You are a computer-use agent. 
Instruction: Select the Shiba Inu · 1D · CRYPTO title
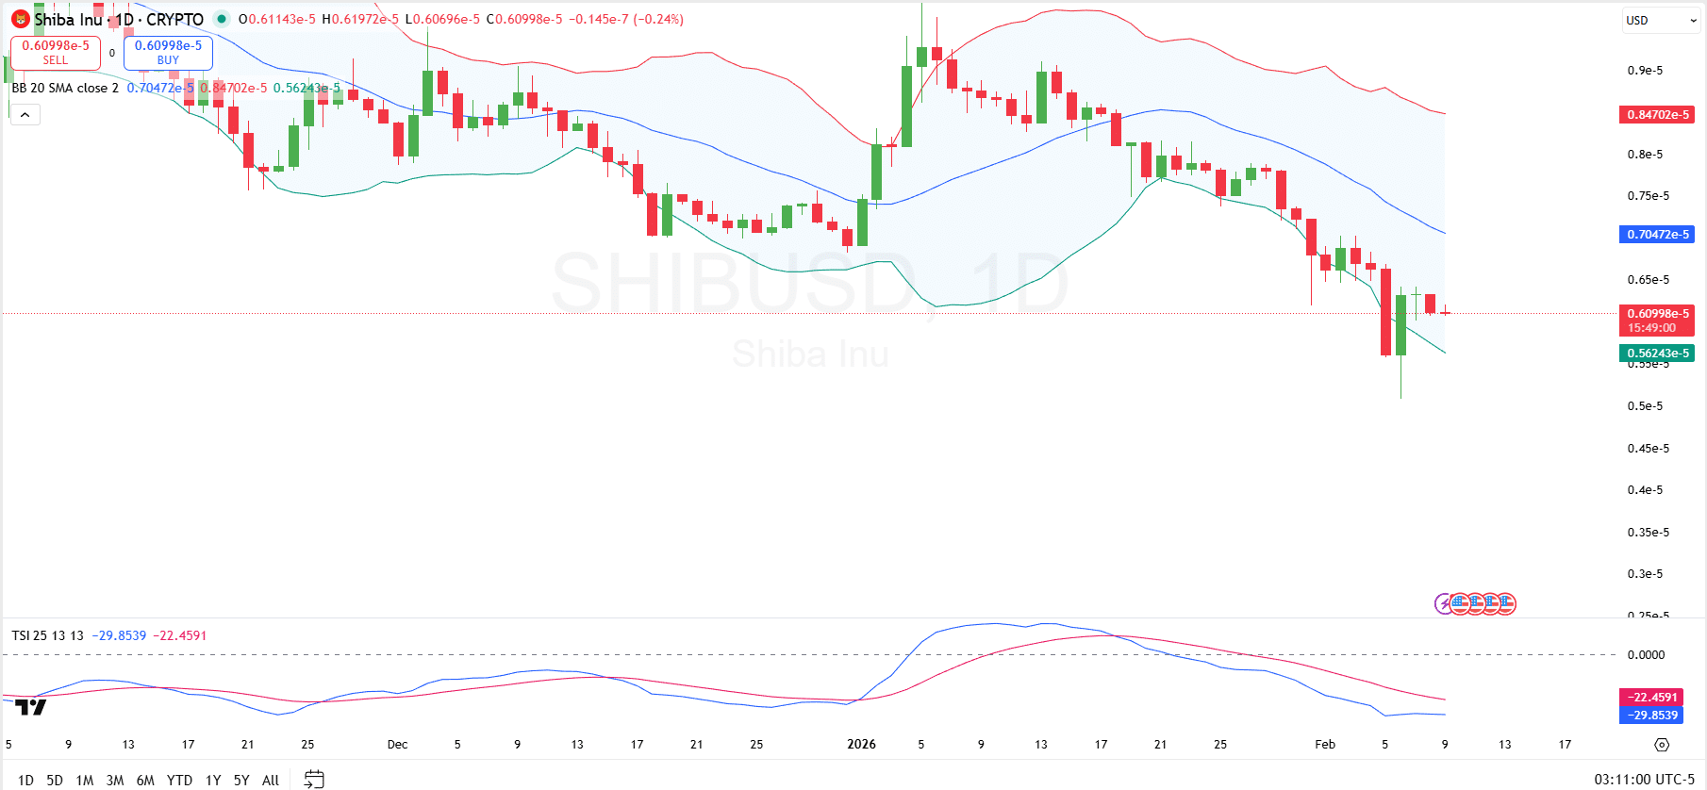click(119, 19)
